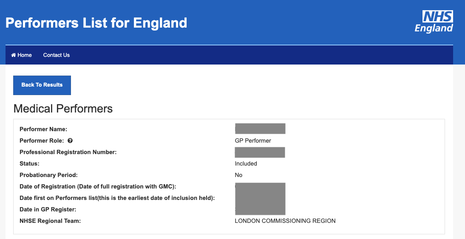465x239 pixels.
Task: Click the Performer Name label
Action: 43,129
